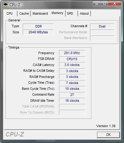Image resolution: width=124 pixels, height=143 pixels.
Task: Select the Memory tab
Action: click(x=57, y=13)
